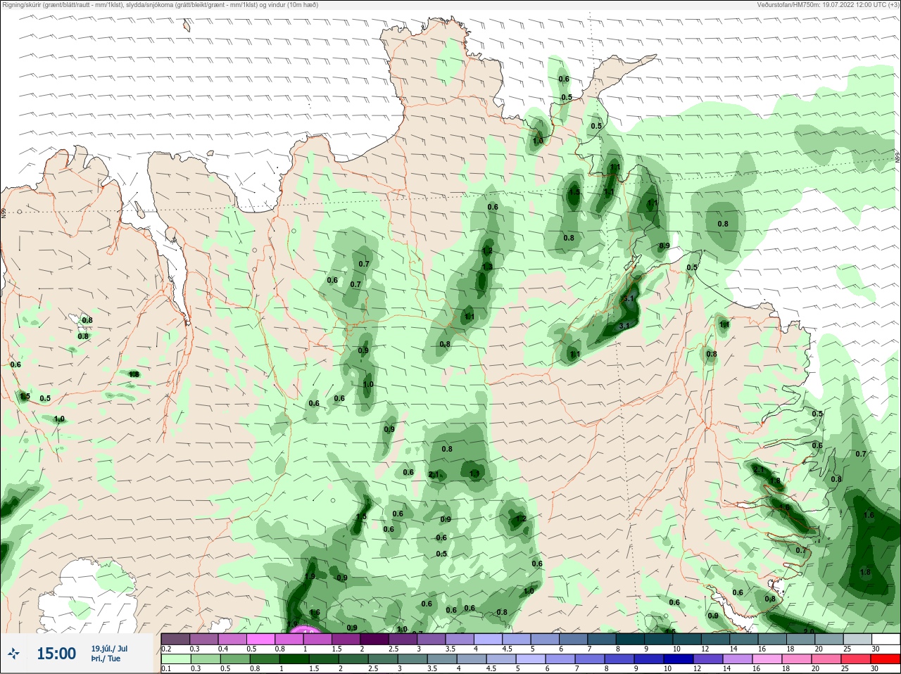Screen dimensions: 901x674
Task: Select the 0.2 swatch in the upper legend row
Action: coord(175,640)
